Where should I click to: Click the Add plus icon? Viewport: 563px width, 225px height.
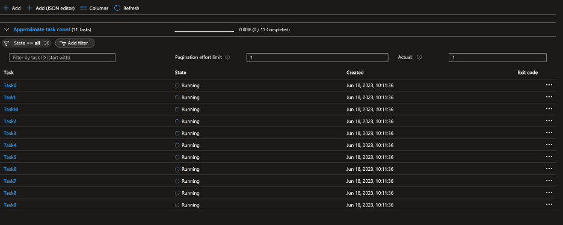[6, 8]
